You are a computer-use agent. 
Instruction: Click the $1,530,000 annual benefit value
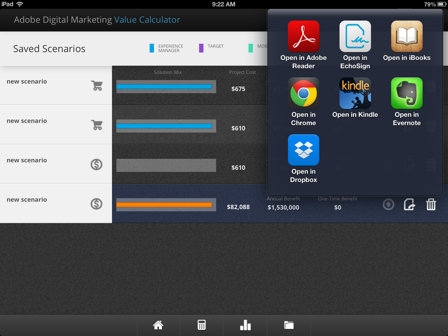click(x=283, y=207)
